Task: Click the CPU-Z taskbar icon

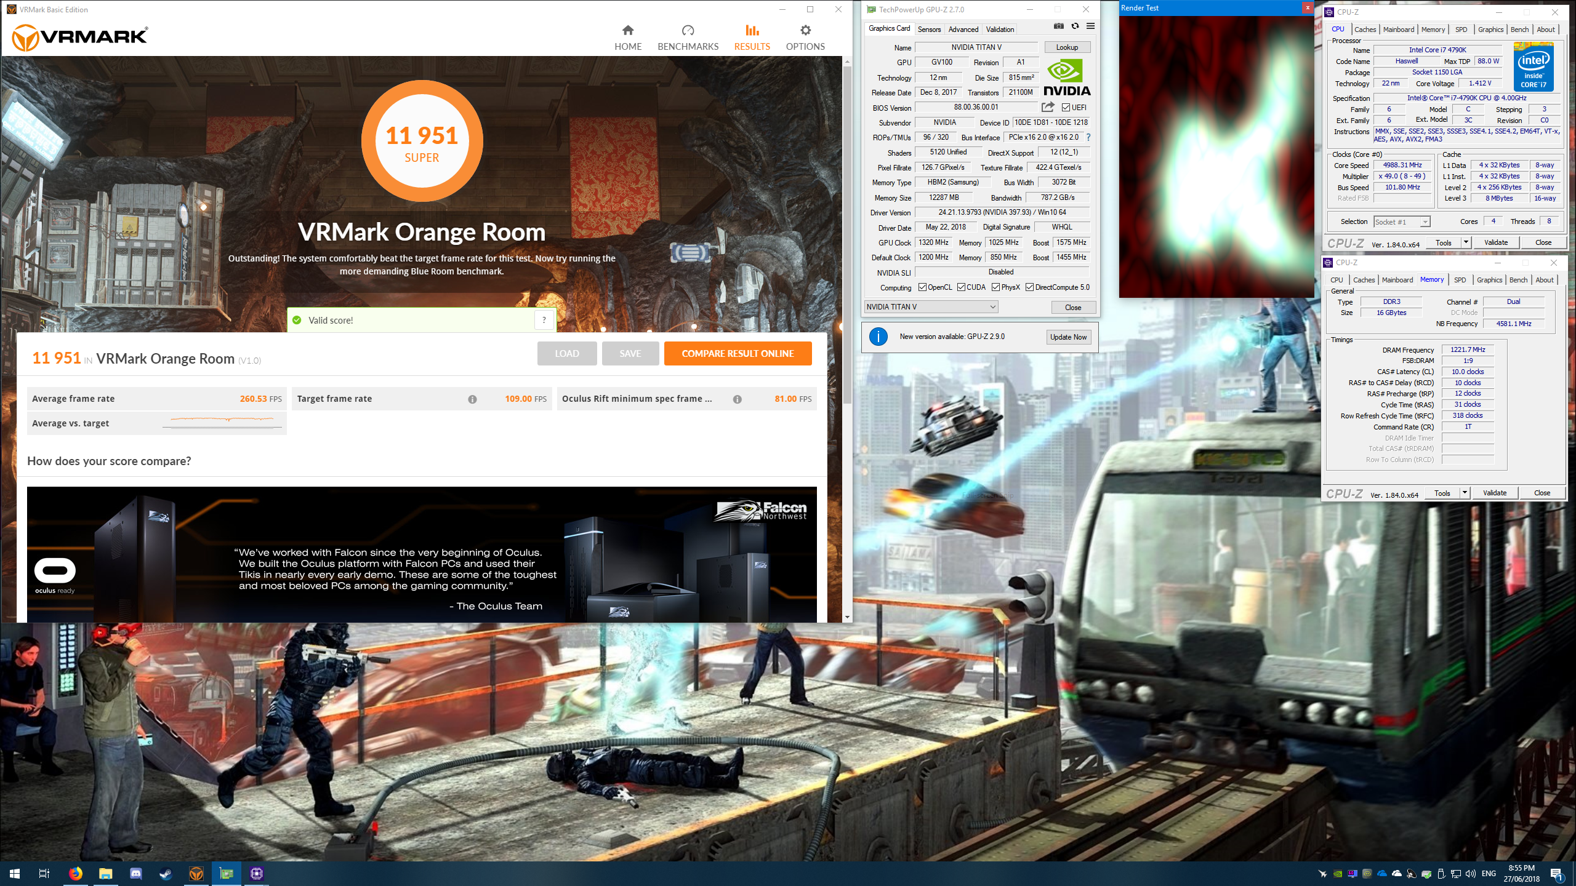Action: (x=256, y=874)
